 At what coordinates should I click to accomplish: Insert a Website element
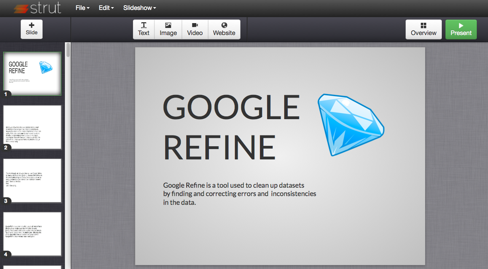click(224, 29)
